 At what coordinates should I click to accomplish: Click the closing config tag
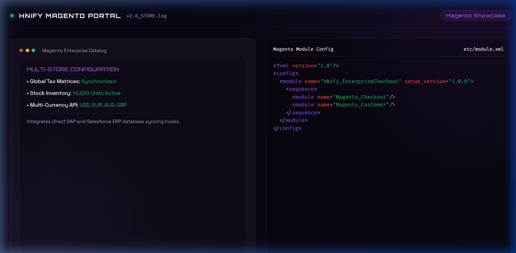coord(287,128)
